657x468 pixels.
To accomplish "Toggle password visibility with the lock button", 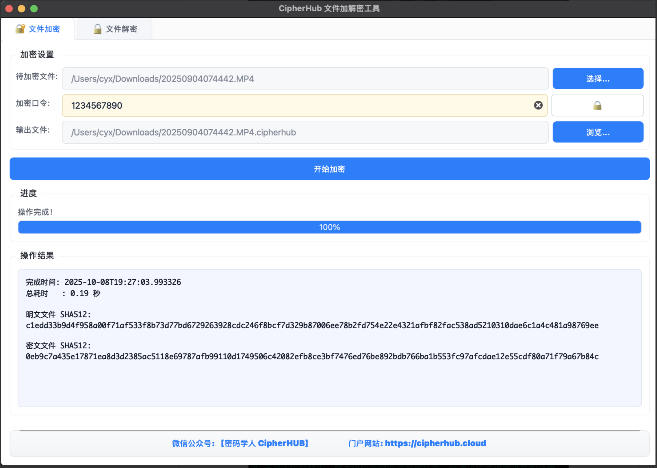I will (x=597, y=105).
